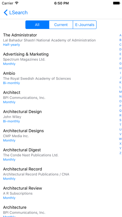Switch to the E-Journals segment
Image resolution: width=122 pixels, height=217 pixels.
(85, 25)
